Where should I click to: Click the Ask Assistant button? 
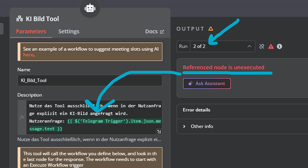pos(207,83)
